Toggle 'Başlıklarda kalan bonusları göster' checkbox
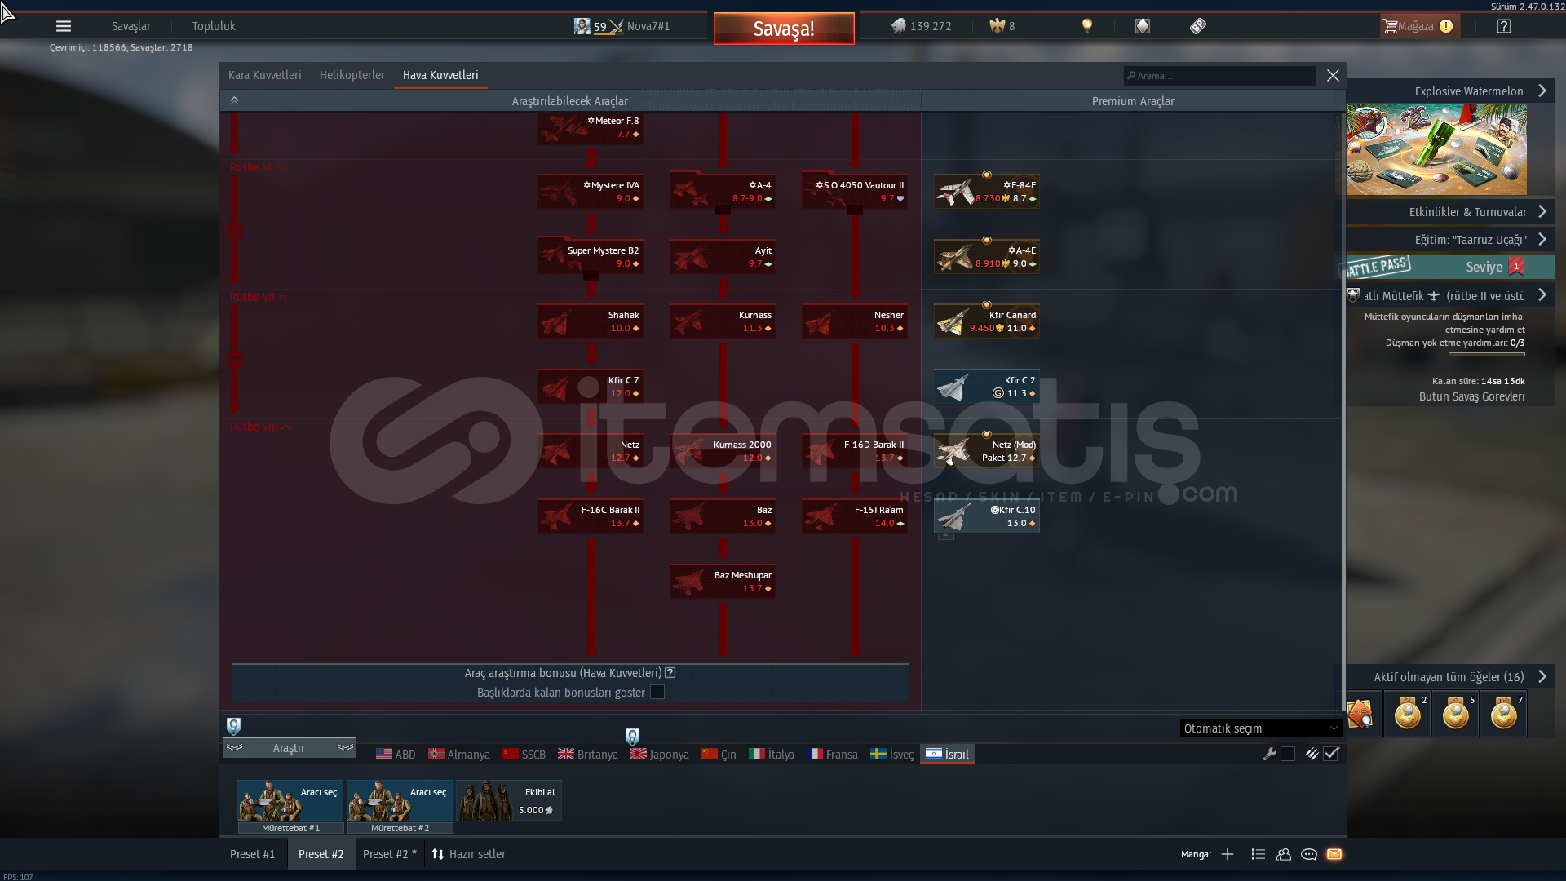 657,693
